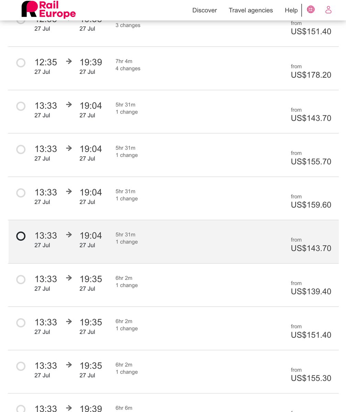Select radio for journey priced US$139.40
Image resolution: width=346 pixels, height=412 pixels.
[x=21, y=279]
